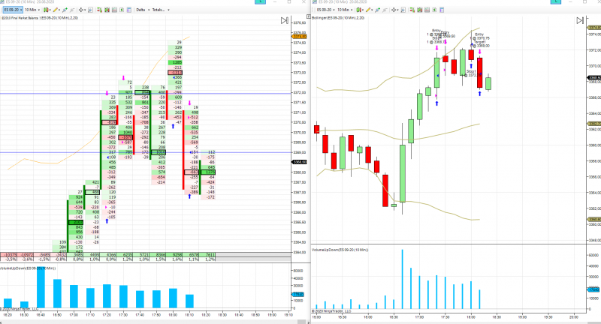Click black 3368.50 price marker on left axis

(299, 162)
